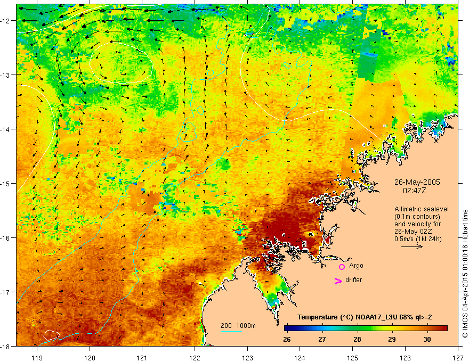The image size is (469, 362).
Task: Click the 'drifter' legend label
Action: (353, 280)
